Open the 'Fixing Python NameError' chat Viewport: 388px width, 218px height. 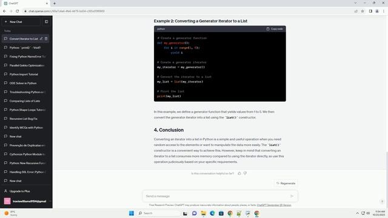coord(25,56)
